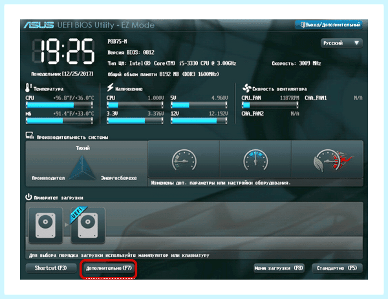Click the Shortcut (F3) button
This screenshot has height=299, width=388.
click(50, 268)
